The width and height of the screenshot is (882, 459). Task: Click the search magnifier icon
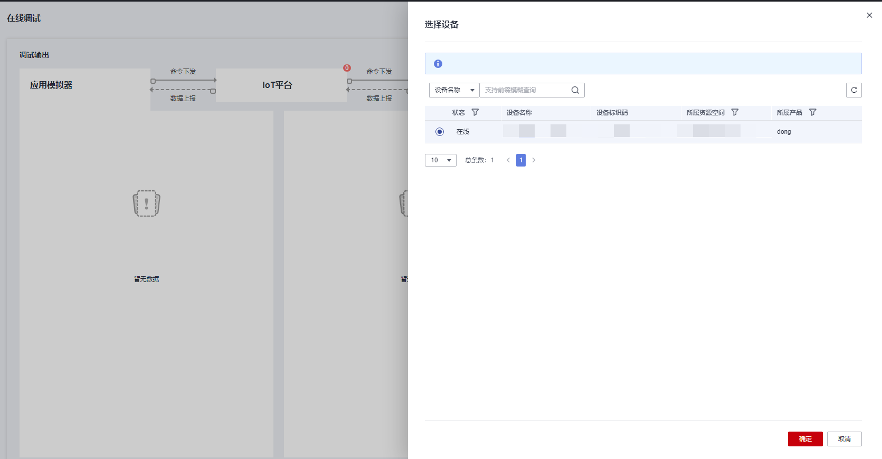575,90
